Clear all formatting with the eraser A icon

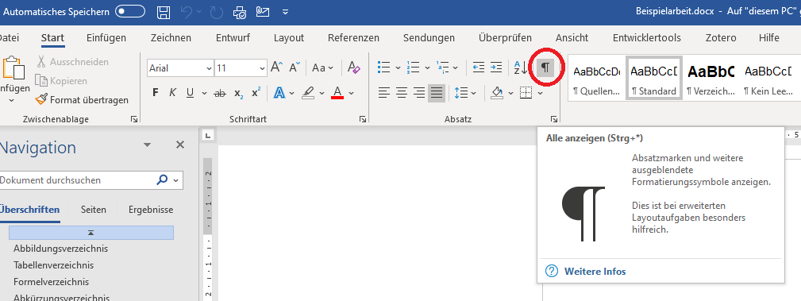(354, 68)
